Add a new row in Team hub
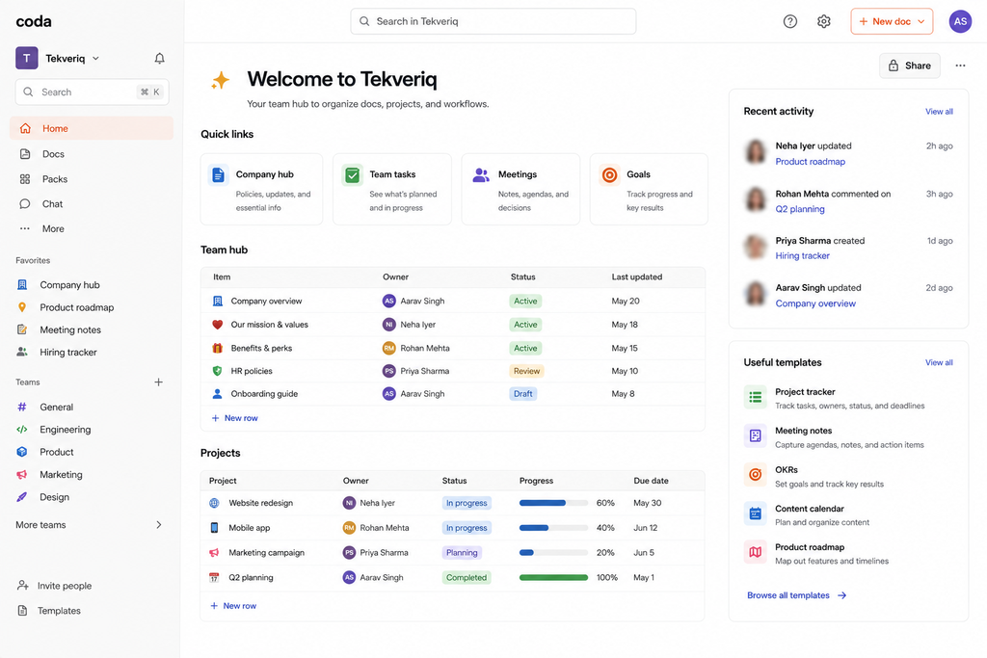Viewport: 987px width, 658px height. coord(235,418)
